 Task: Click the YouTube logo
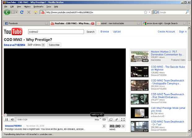click(x=13, y=32)
